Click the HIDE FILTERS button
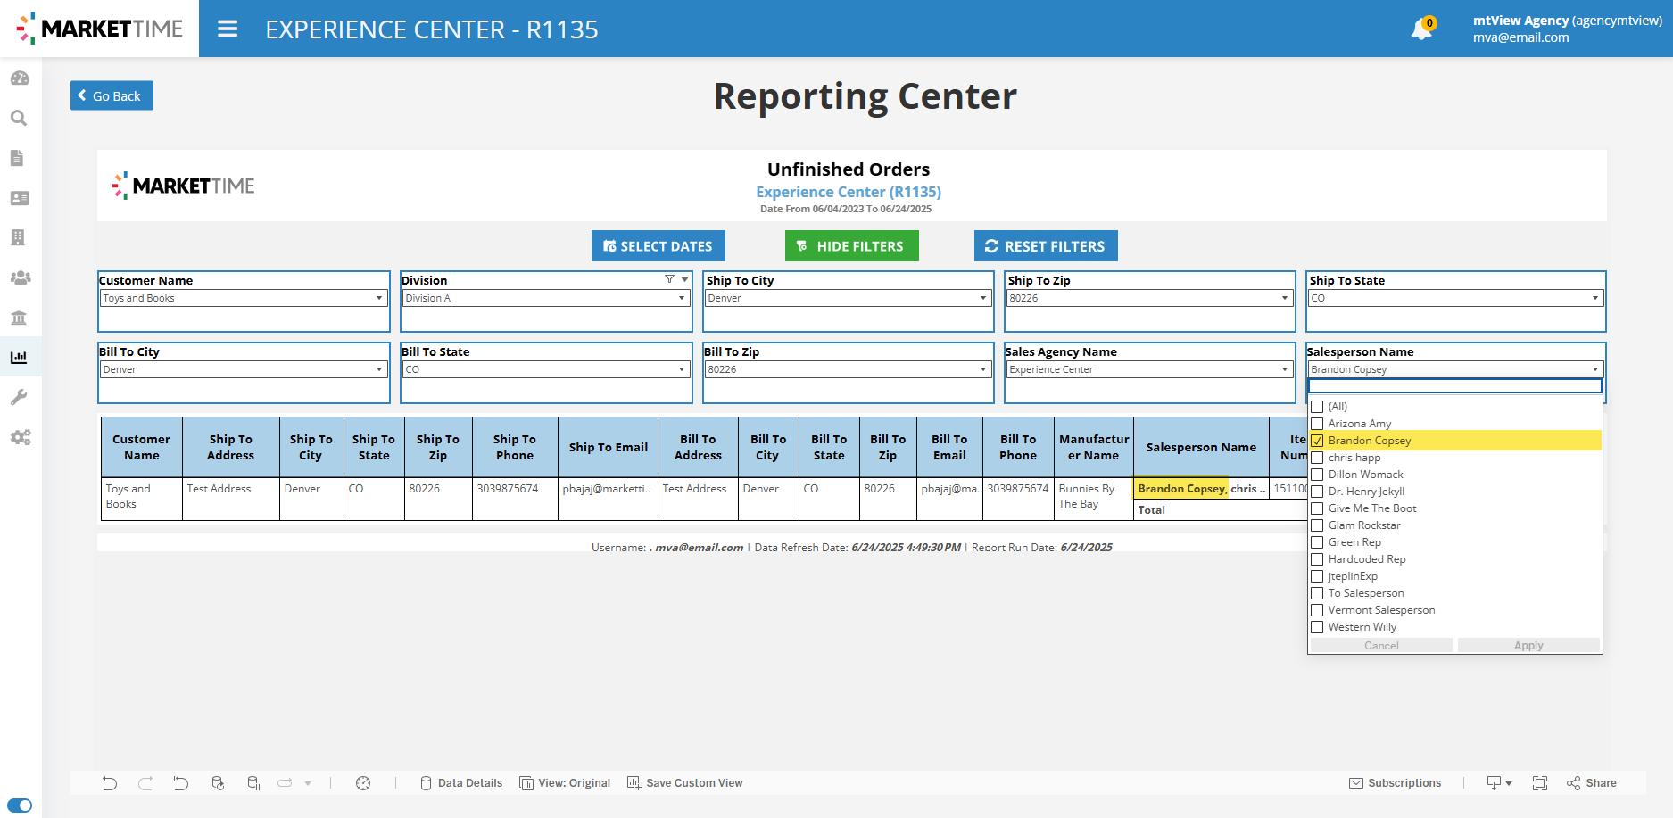 pos(852,246)
